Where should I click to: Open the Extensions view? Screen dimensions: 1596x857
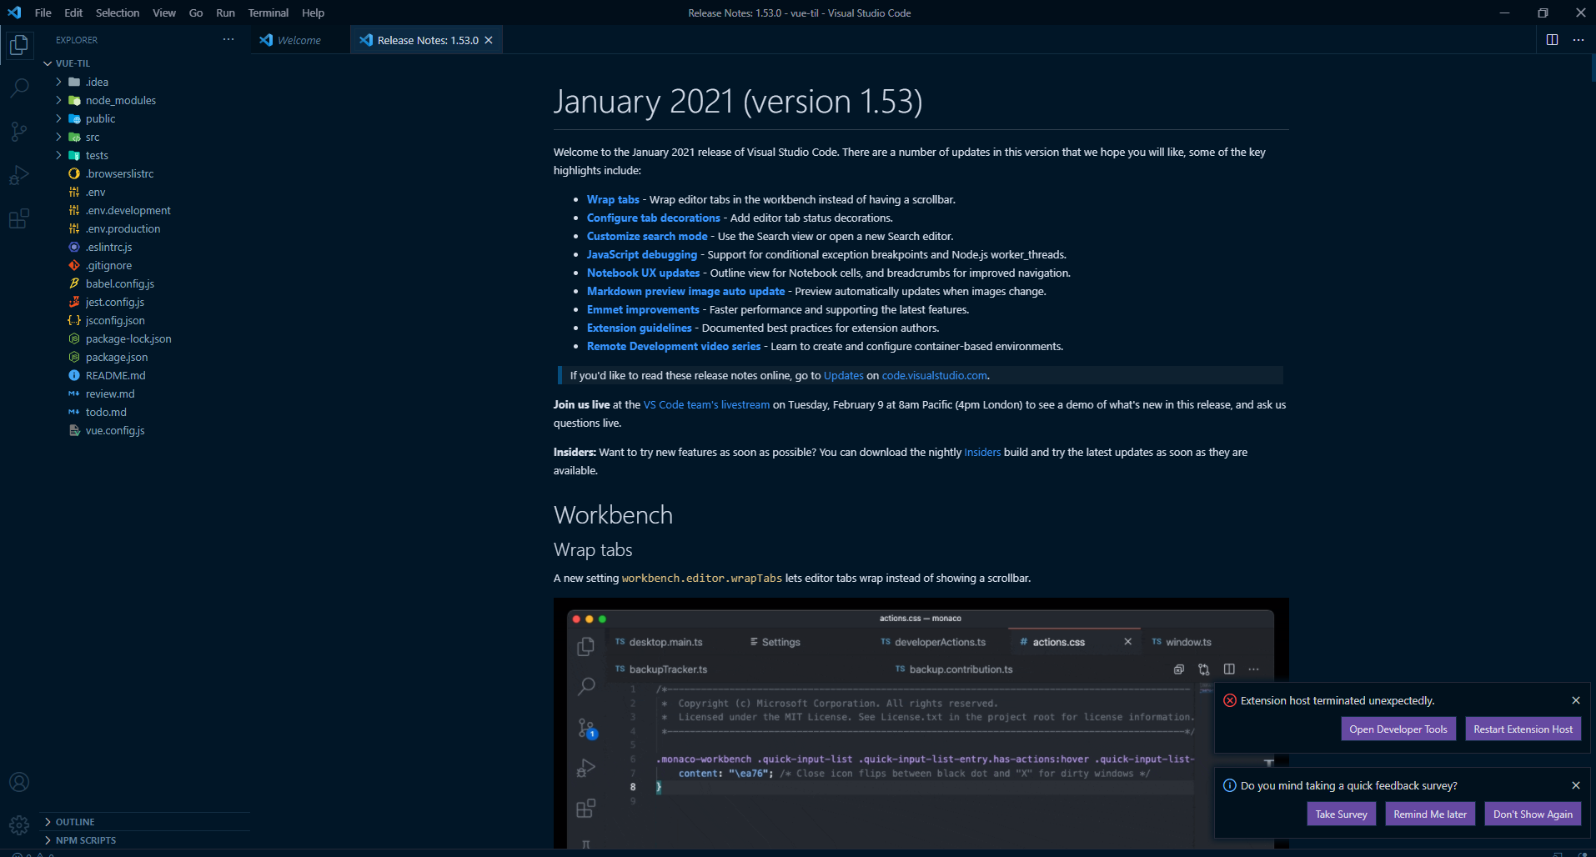coord(19,218)
